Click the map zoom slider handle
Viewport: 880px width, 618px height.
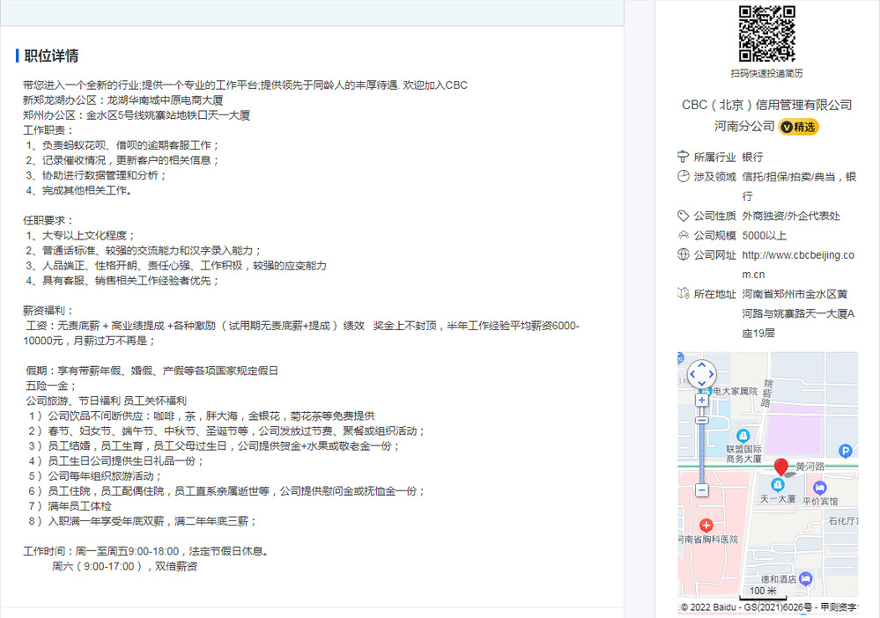tap(701, 420)
